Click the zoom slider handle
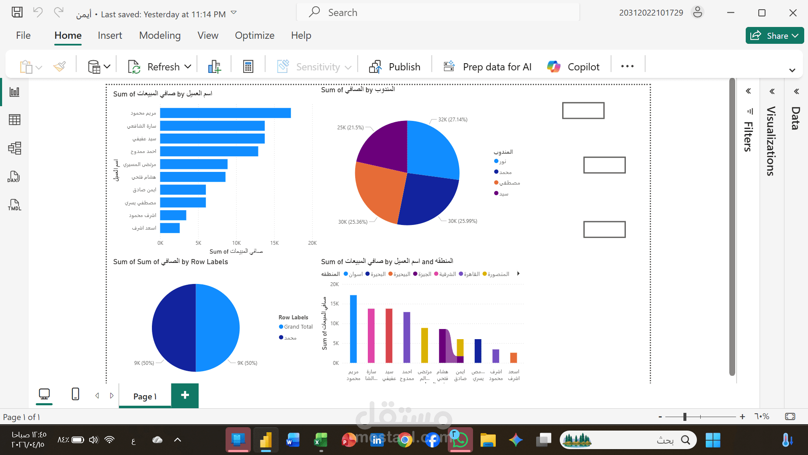The height and width of the screenshot is (455, 808). point(685,417)
